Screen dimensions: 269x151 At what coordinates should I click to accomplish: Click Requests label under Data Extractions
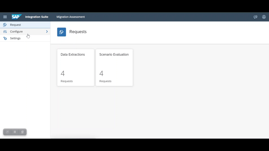(x=66, y=81)
